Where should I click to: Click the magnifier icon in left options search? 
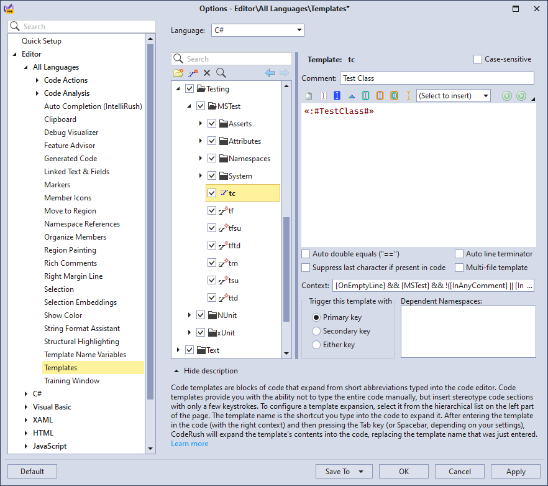(x=15, y=26)
